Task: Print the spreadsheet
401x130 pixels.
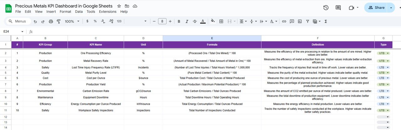Action: (51, 21)
